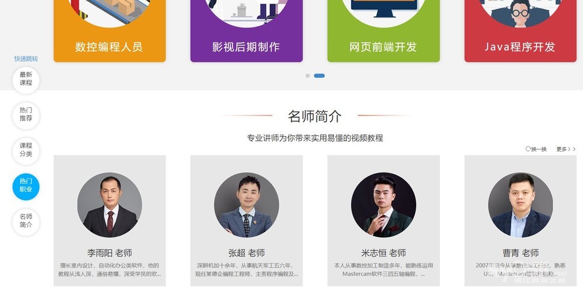Open the 网页前端开发 career card
The height and width of the screenshot is (291, 583).
tap(384, 31)
